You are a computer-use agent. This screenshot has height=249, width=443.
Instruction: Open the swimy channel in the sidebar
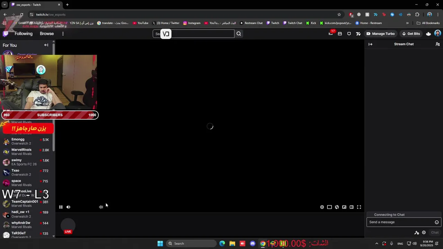[x=26, y=162]
